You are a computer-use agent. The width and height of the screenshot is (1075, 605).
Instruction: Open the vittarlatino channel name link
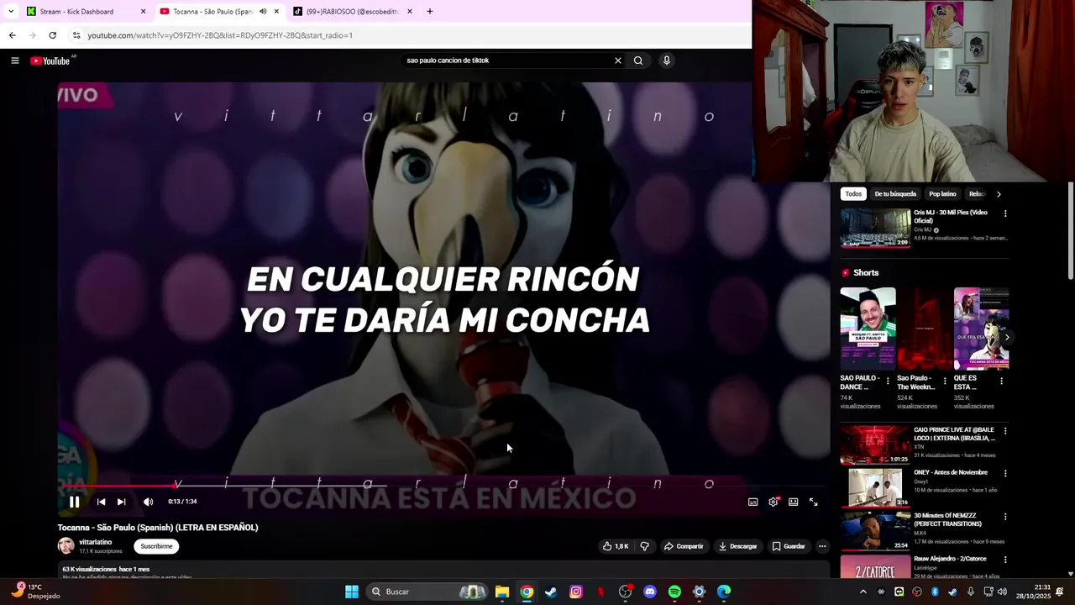pyautogui.click(x=95, y=542)
